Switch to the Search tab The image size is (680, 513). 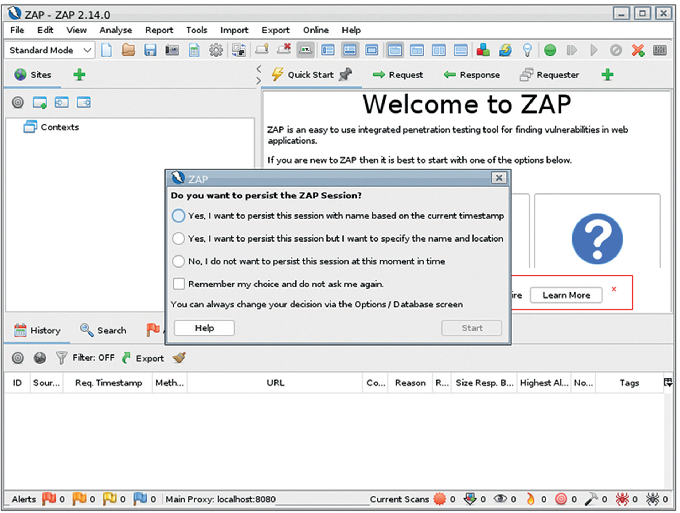point(103,330)
